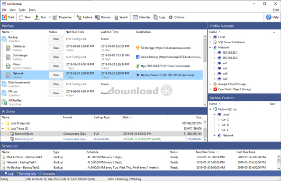The image size is (281, 181).
Task: Run the Backup profile group
Action: 56,39
